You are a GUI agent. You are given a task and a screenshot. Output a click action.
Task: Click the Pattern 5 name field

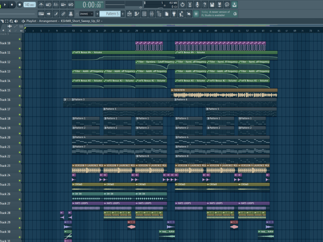[x=110, y=14]
